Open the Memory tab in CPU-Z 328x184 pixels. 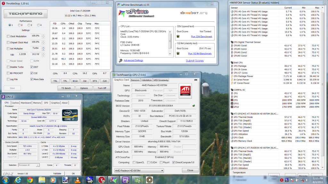[x=37, y=103]
